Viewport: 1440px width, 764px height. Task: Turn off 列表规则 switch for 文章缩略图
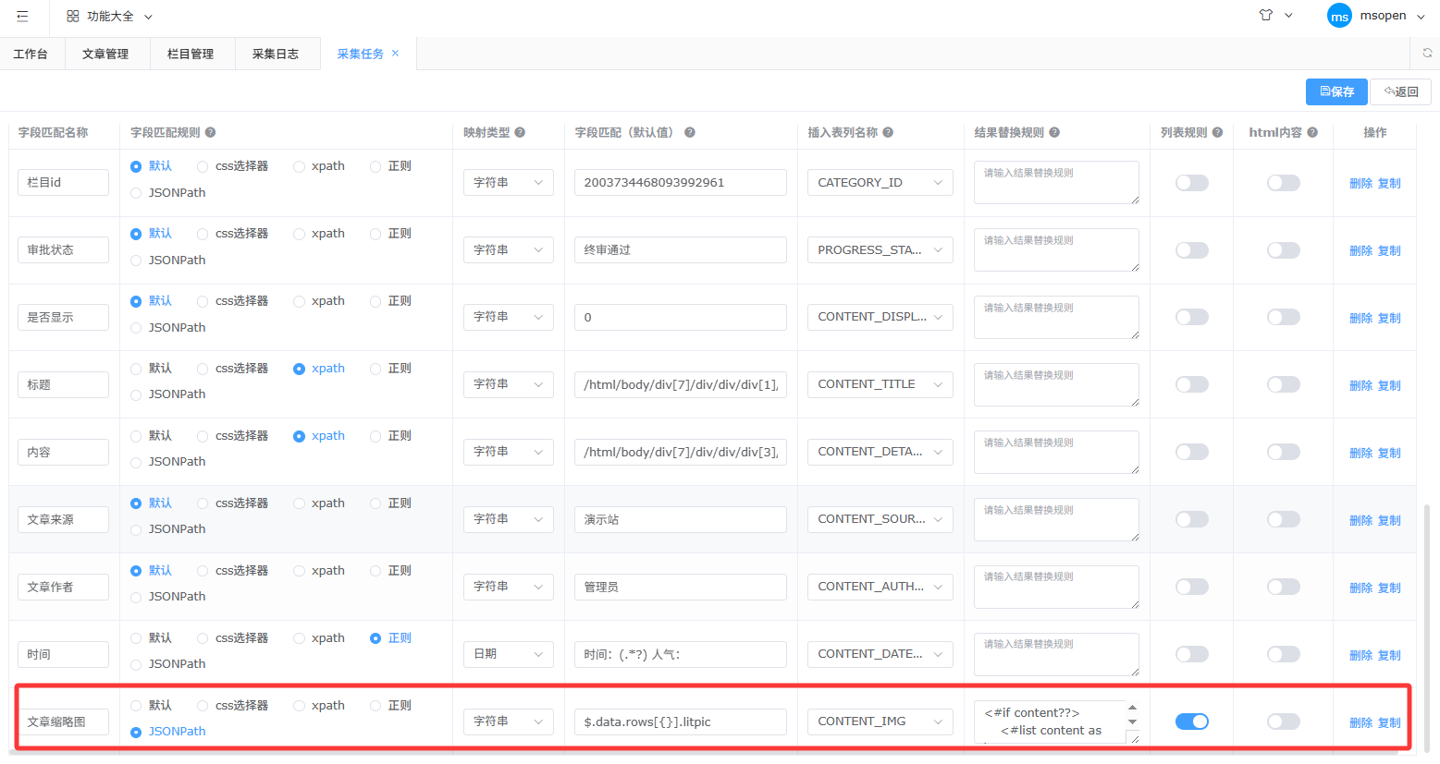[x=1191, y=722]
